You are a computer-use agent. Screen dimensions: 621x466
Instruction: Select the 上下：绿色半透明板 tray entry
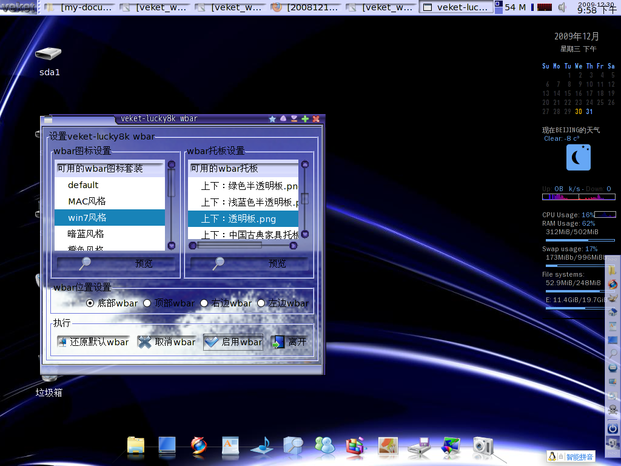coord(243,186)
